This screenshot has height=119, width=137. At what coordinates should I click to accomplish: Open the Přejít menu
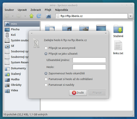pos(48,10)
